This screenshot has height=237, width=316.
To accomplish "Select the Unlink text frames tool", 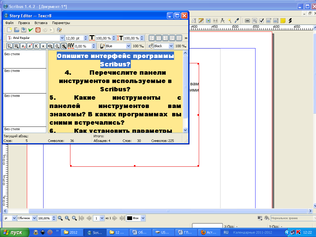I will click(215, 21).
